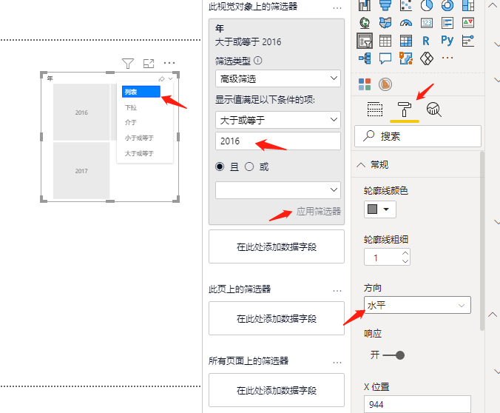Screen dimensions: 500x413
Task: Select the 或 (Or) radio button
Action: tap(249, 167)
